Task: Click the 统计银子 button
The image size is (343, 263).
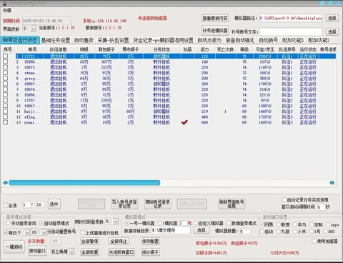Action: pos(150,252)
